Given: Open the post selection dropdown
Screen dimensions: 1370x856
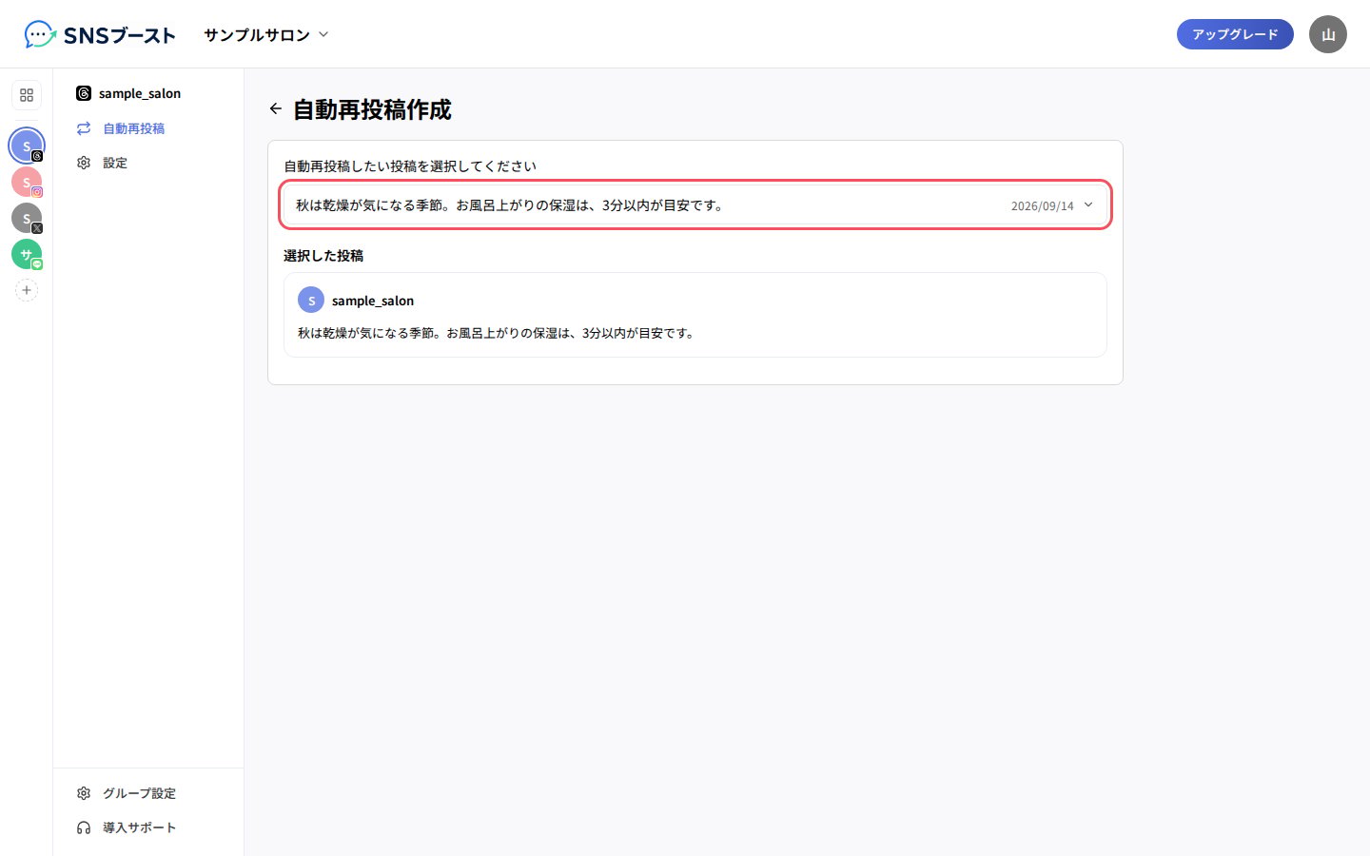Looking at the screenshot, I should pyautogui.click(x=695, y=204).
